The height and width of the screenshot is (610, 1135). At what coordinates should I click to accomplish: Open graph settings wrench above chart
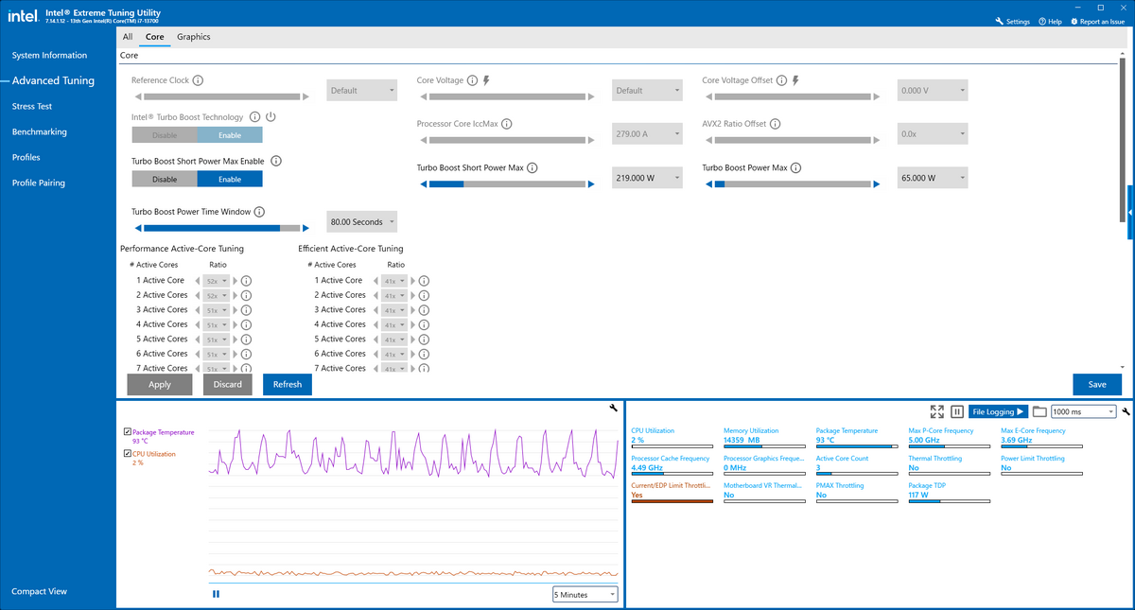(614, 408)
